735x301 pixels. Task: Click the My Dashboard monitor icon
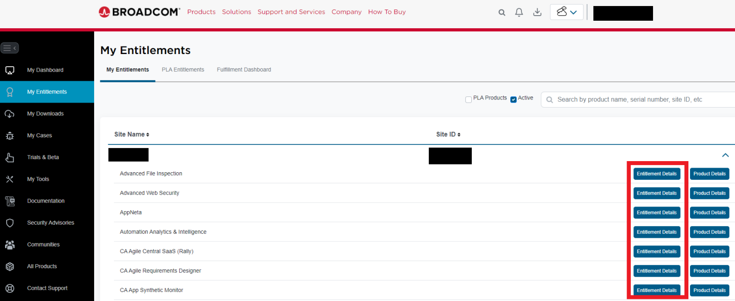(10, 70)
